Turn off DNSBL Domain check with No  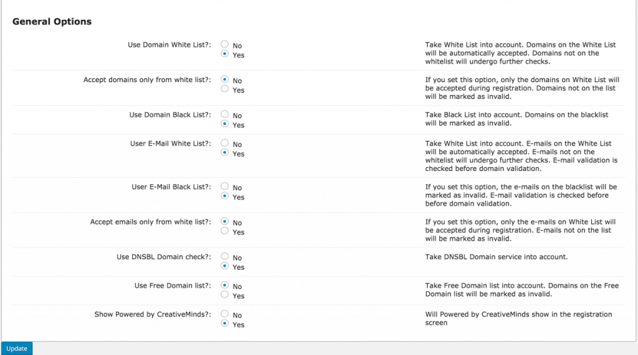(x=225, y=257)
